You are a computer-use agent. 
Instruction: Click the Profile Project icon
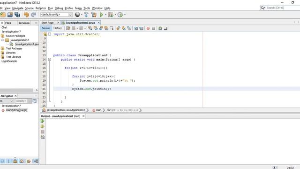120,15
